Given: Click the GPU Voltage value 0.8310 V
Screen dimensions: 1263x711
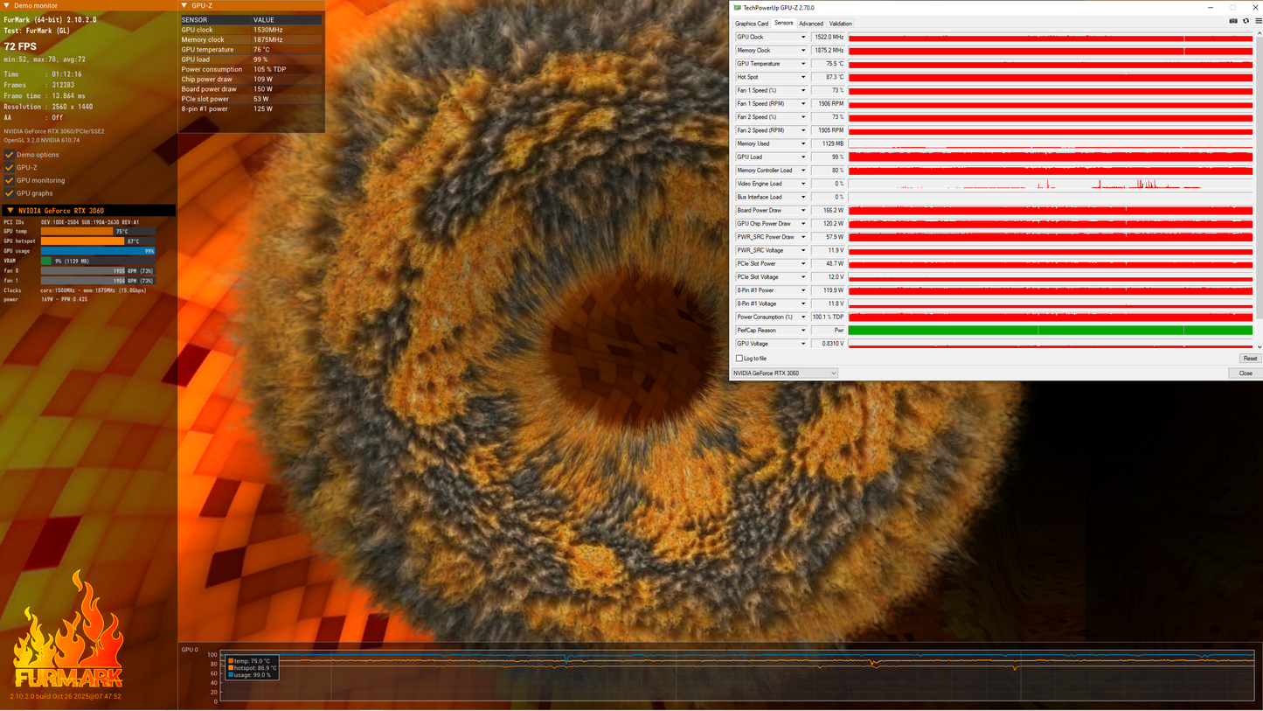Looking at the screenshot, I should click(828, 344).
